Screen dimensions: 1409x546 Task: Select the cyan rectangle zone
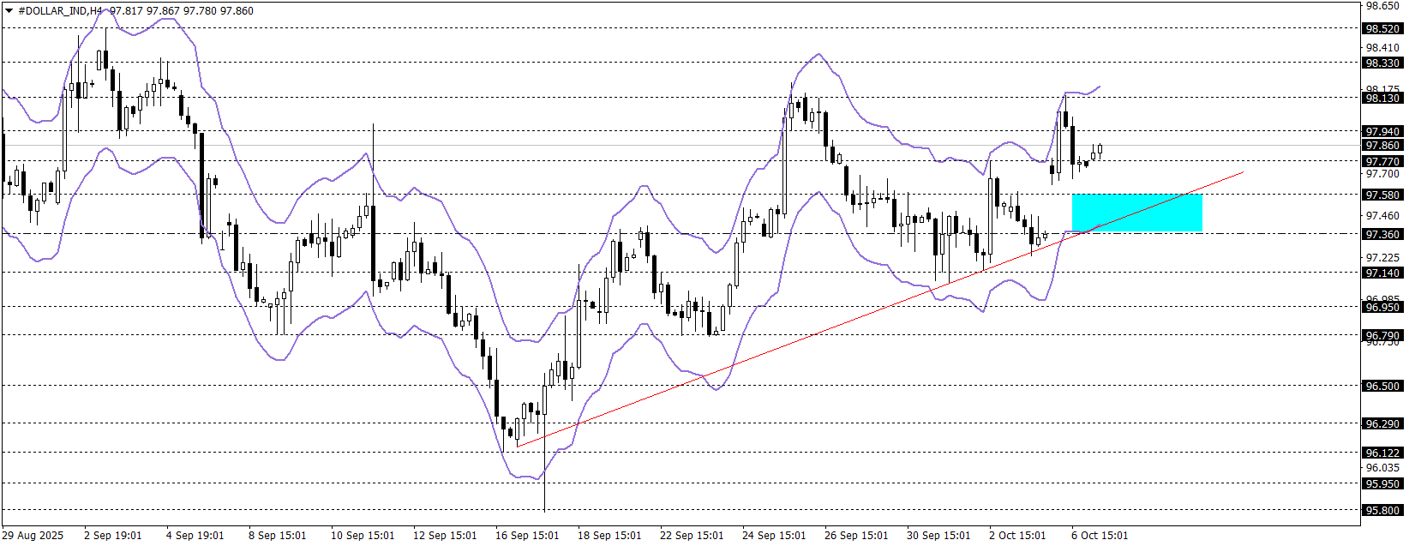click(1136, 213)
